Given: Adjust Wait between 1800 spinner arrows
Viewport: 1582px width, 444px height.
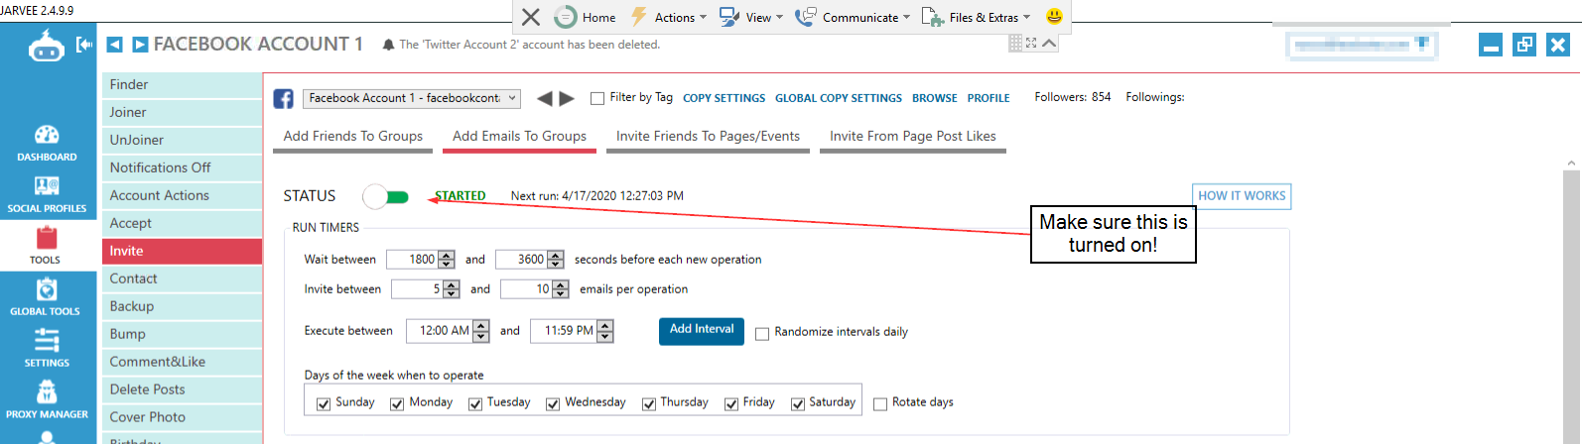Looking at the screenshot, I should tap(447, 260).
